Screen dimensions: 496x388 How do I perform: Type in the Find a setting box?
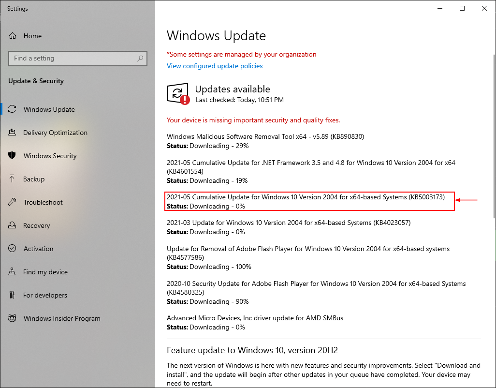(73, 59)
